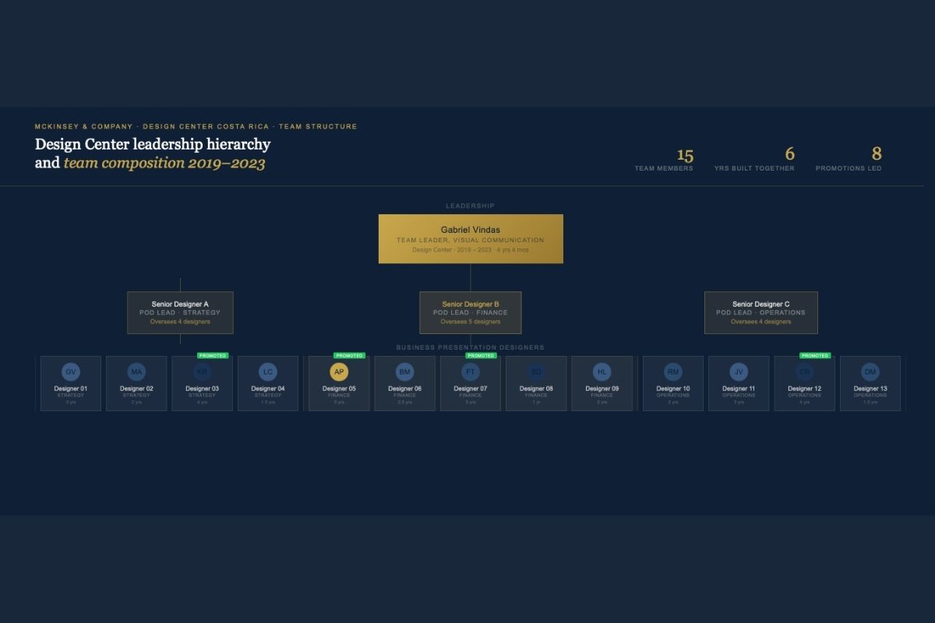935x623 pixels.
Task: Select the 'Designer 13' name label
Action: [870, 389]
